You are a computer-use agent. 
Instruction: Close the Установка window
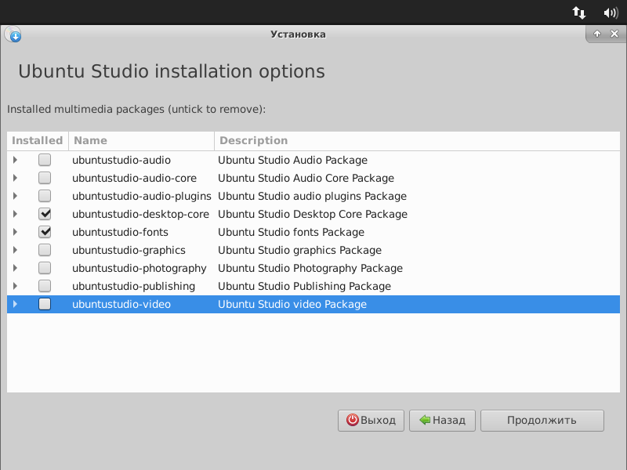click(x=614, y=34)
